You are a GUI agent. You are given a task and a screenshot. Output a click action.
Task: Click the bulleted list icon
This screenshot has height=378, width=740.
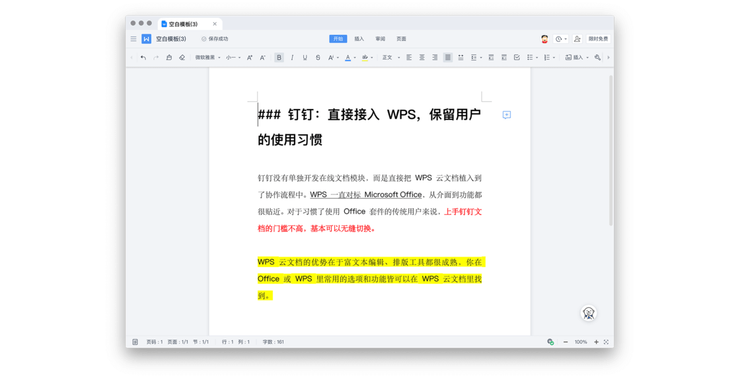click(x=530, y=57)
